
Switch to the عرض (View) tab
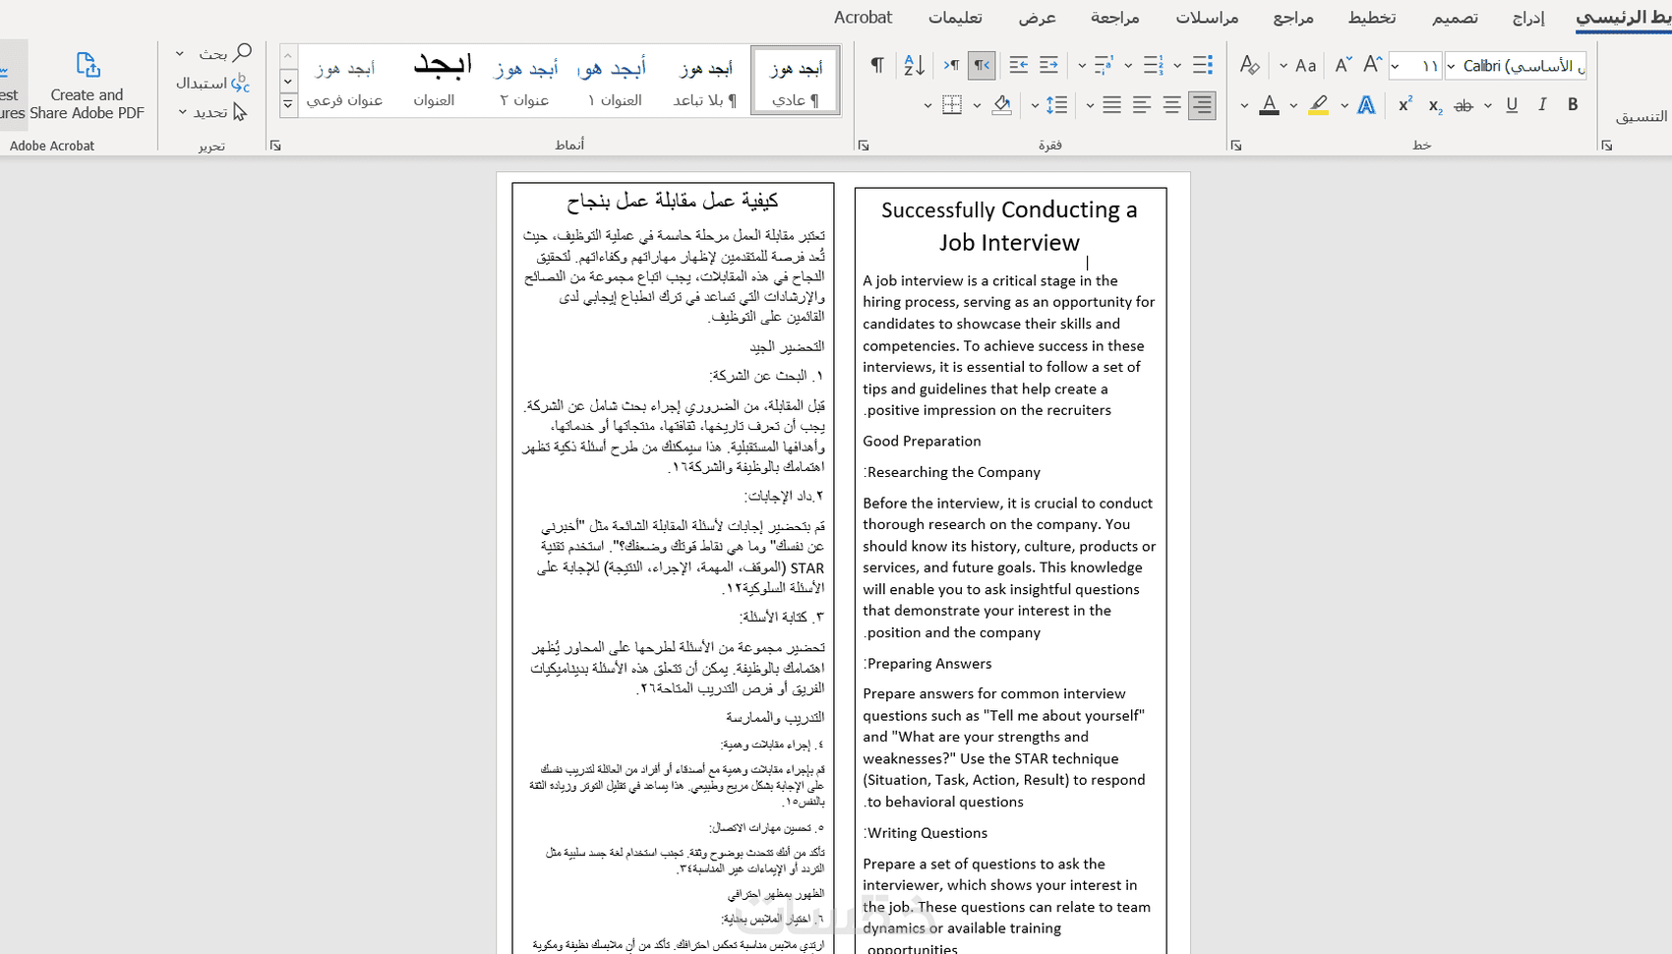1037,18
